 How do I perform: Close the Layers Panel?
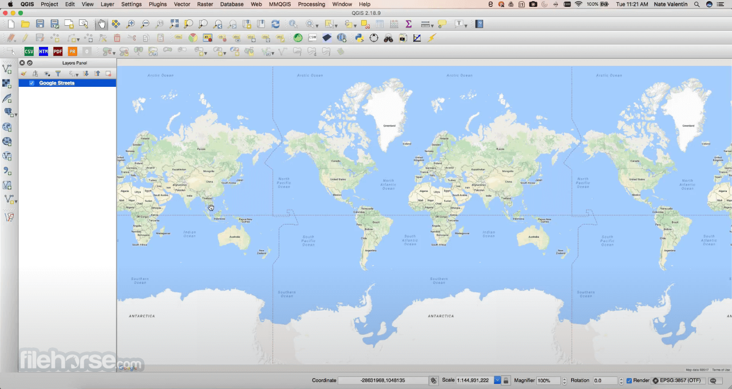coord(22,63)
